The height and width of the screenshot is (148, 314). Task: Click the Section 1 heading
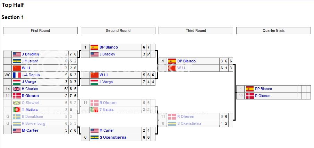(x=12, y=17)
